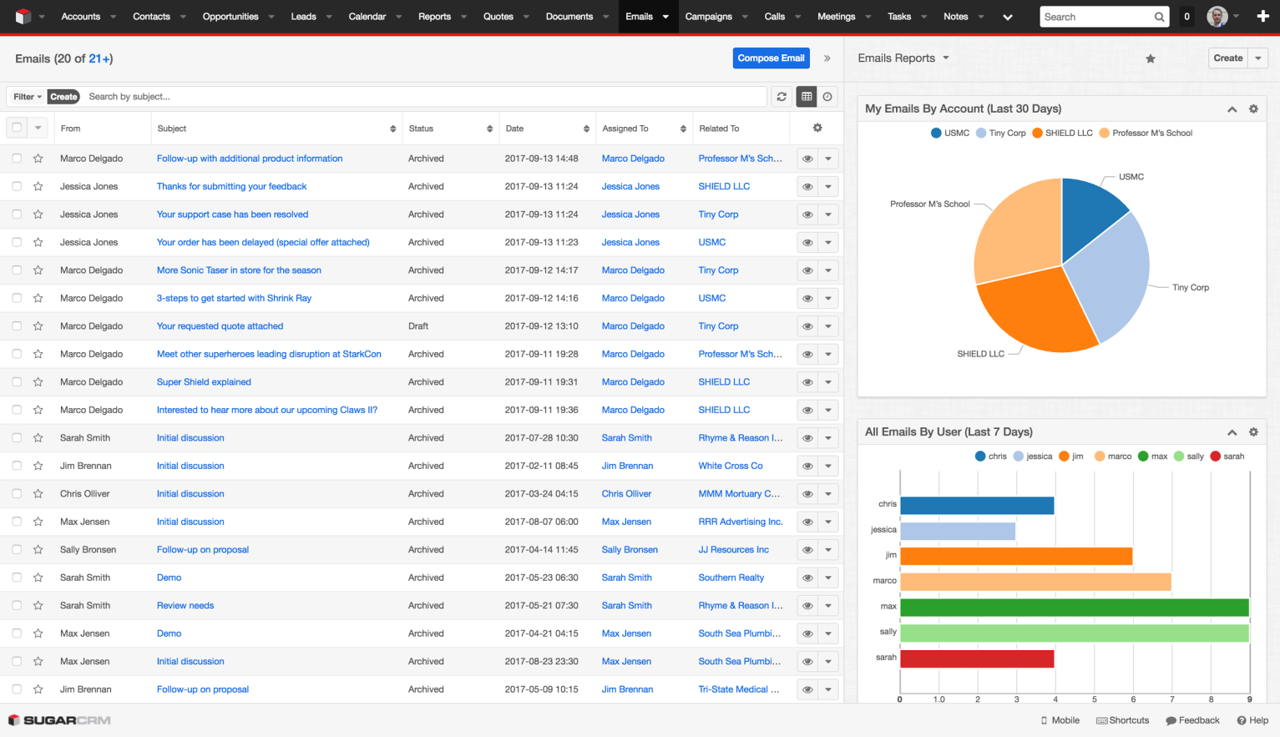Check the box beside Chris Olliver's email
This screenshot has height=737, width=1280.
[x=17, y=494]
